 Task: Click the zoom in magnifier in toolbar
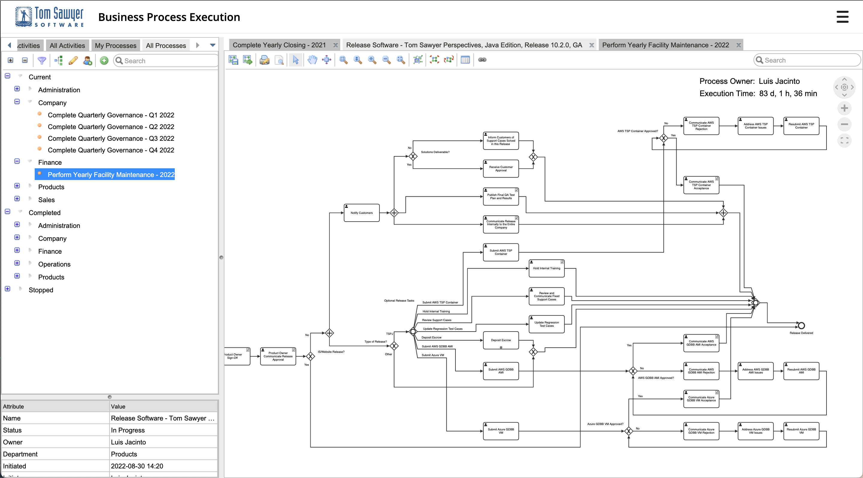(372, 60)
